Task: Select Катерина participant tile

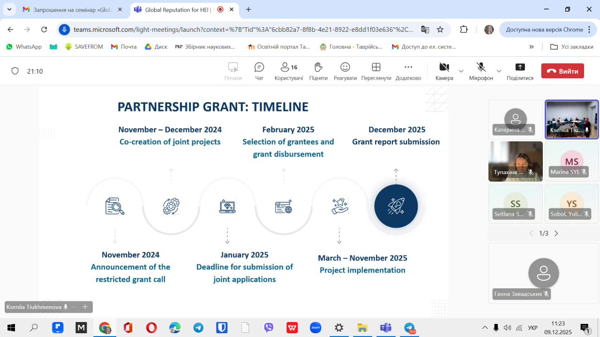Action: (516, 119)
